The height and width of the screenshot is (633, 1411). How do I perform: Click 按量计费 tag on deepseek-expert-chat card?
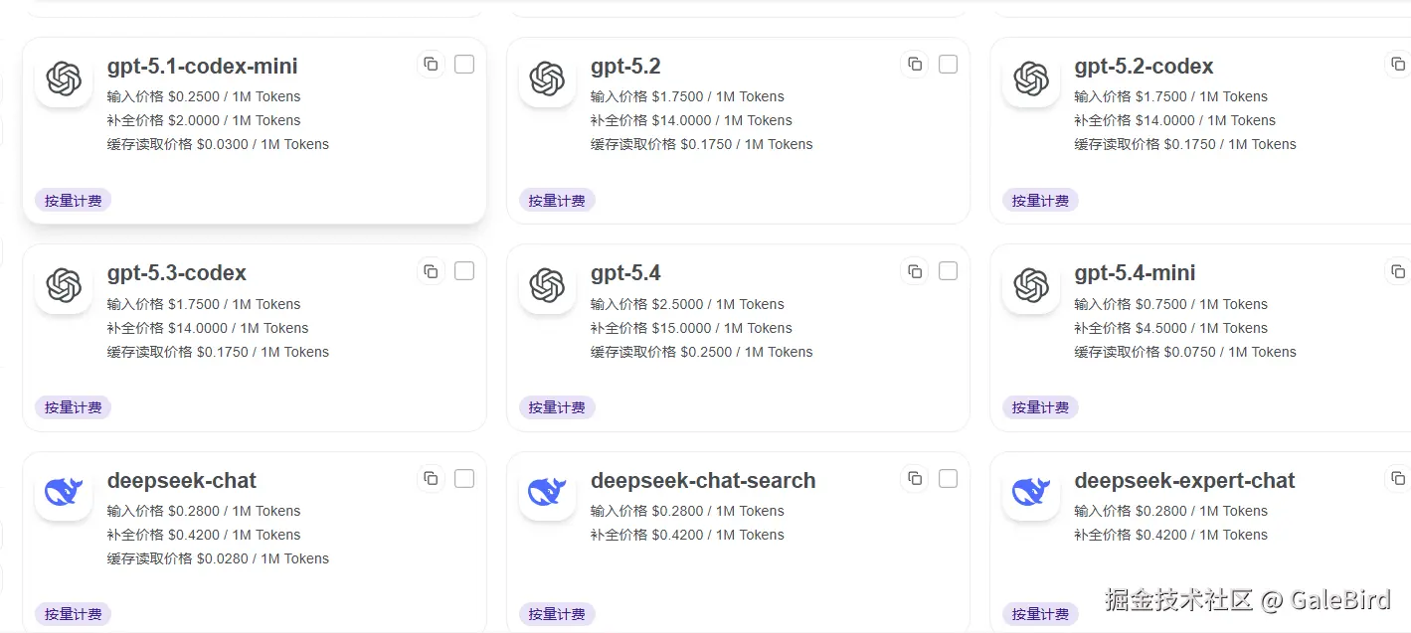click(x=1040, y=614)
